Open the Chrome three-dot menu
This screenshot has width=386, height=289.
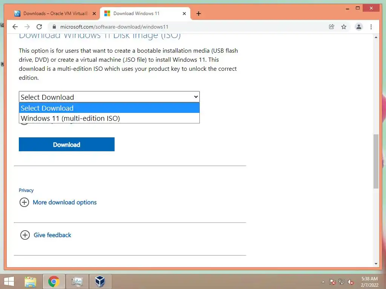(x=371, y=27)
